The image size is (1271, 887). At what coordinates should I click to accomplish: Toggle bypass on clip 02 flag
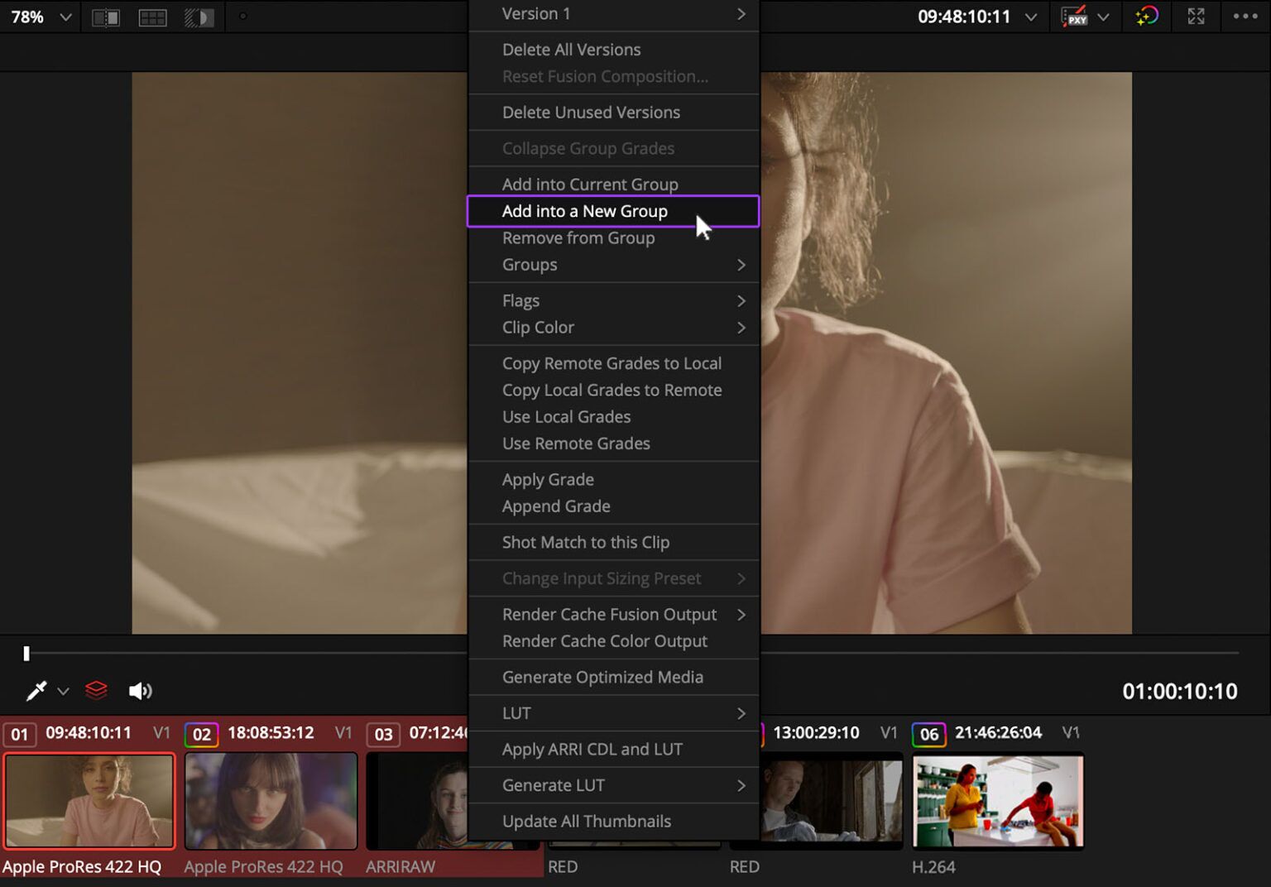point(201,733)
